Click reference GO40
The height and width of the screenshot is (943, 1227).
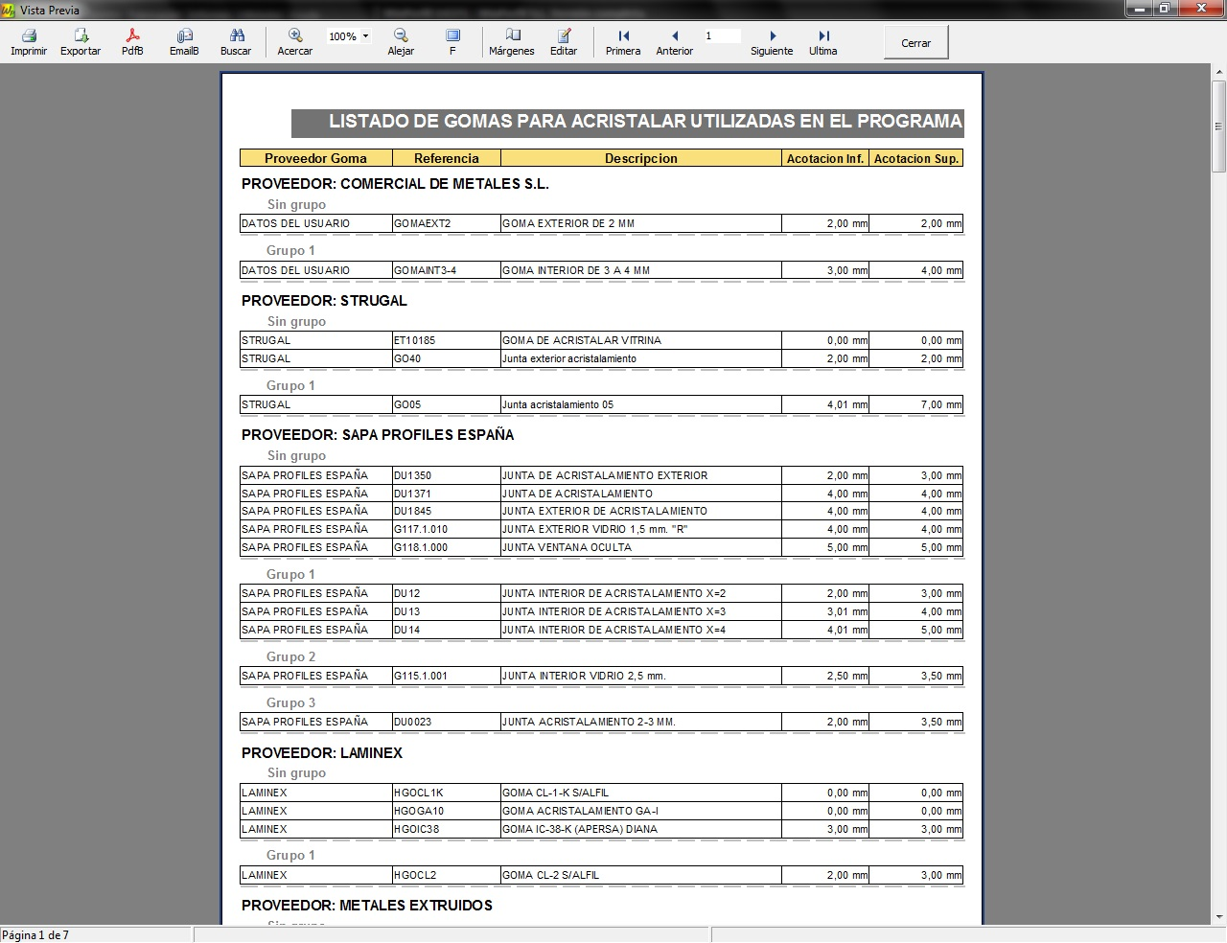coord(407,358)
